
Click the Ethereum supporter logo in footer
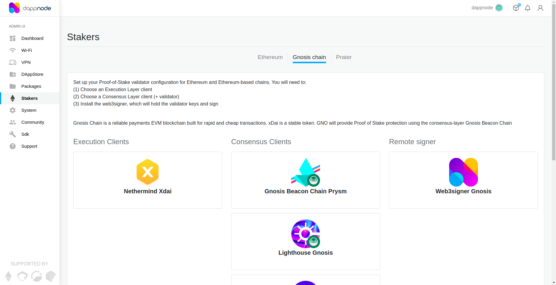click(9, 276)
